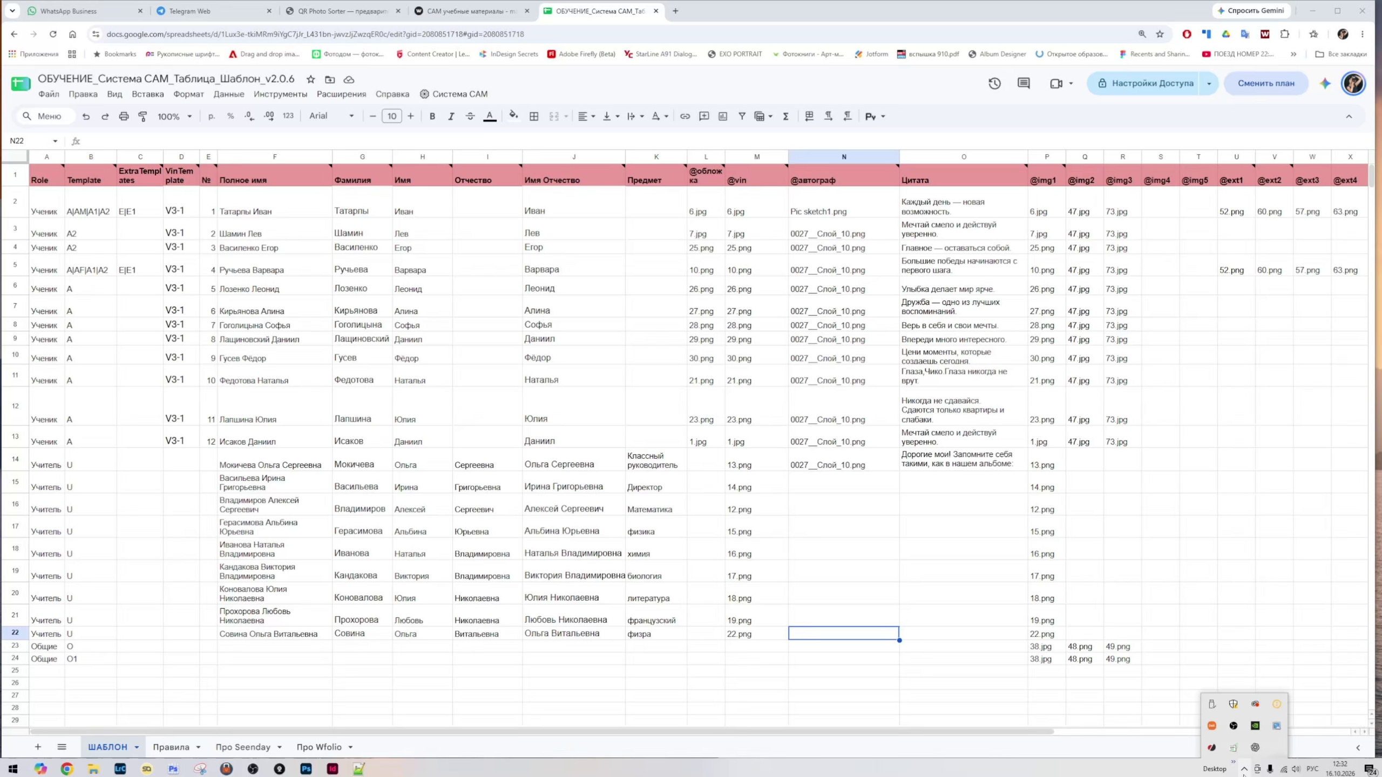Viewport: 1382px width, 777px height.
Task: Insert a chart from the toolbar
Action: 723,116
